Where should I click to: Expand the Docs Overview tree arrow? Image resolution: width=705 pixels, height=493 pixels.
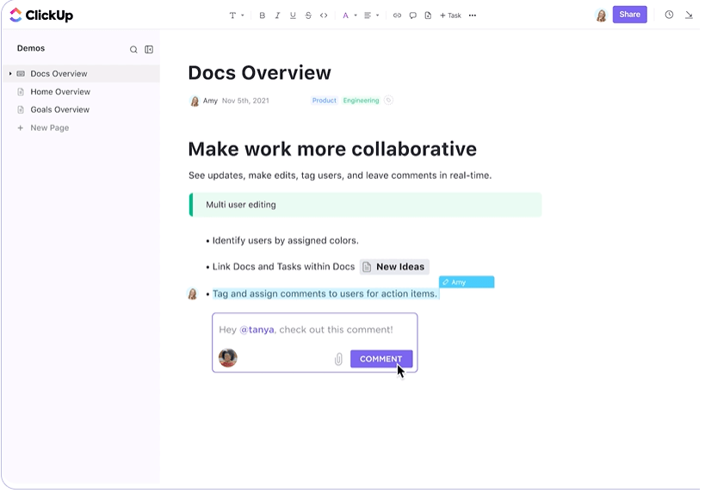click(x=10, y=74)
